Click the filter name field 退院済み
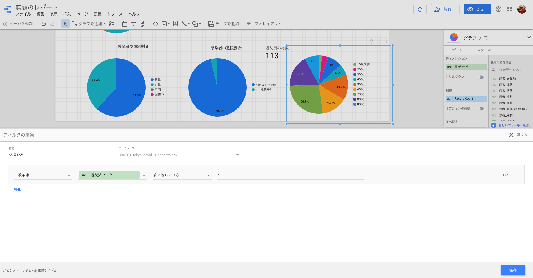The height and width of the screenshot is (278, 533). coord(60,155)
